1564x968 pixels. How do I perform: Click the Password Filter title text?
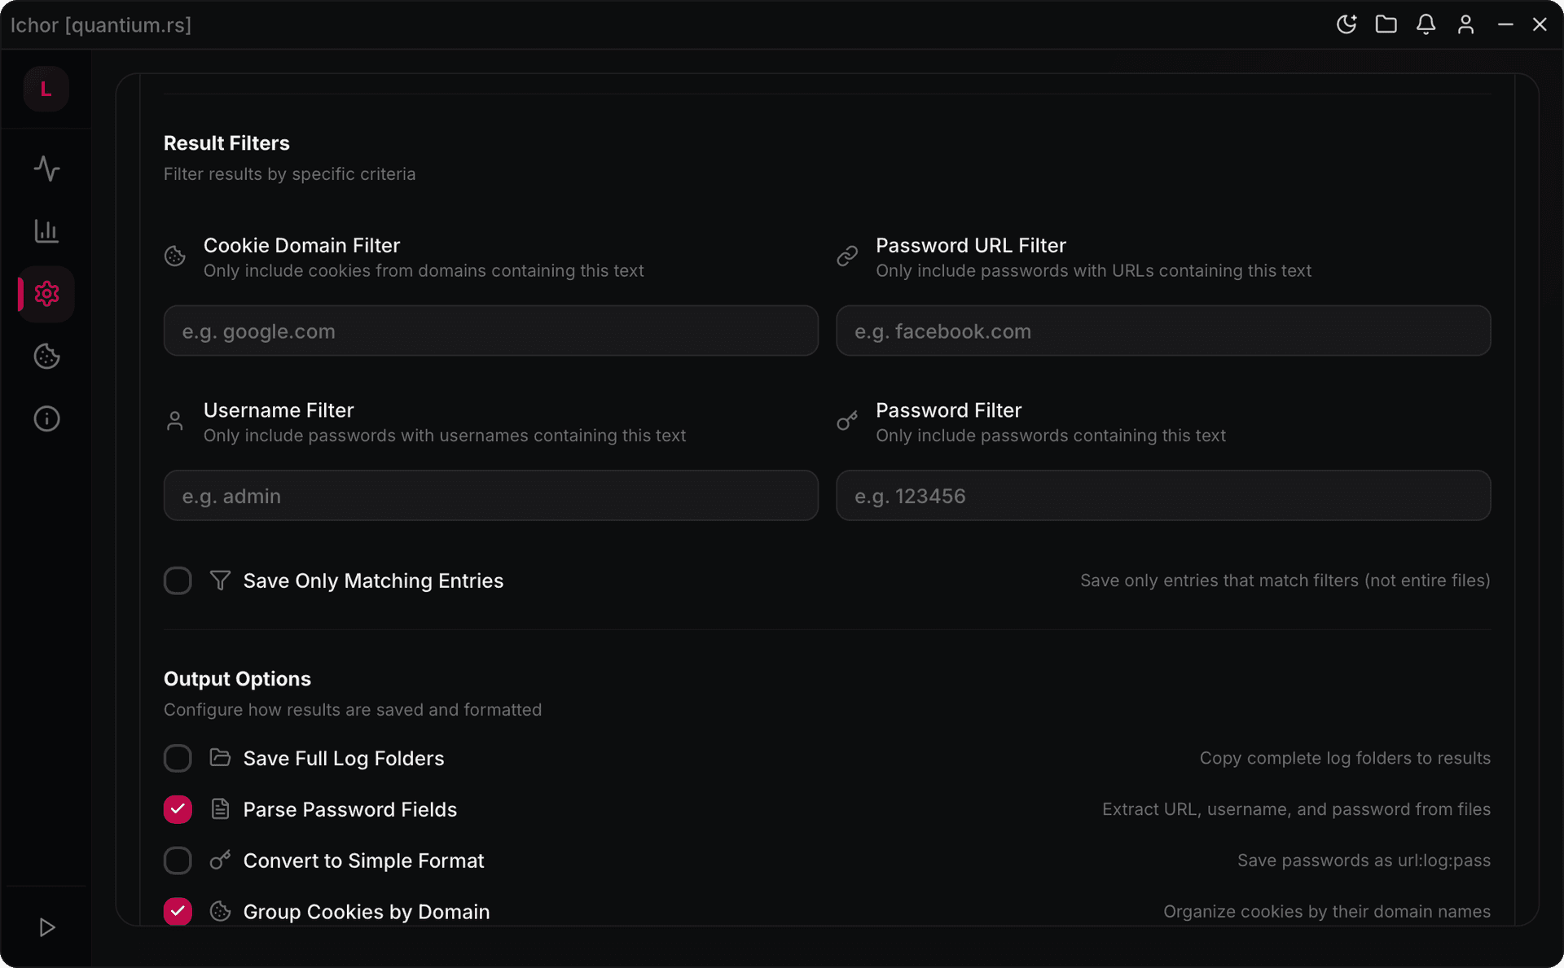pos(948,410)
